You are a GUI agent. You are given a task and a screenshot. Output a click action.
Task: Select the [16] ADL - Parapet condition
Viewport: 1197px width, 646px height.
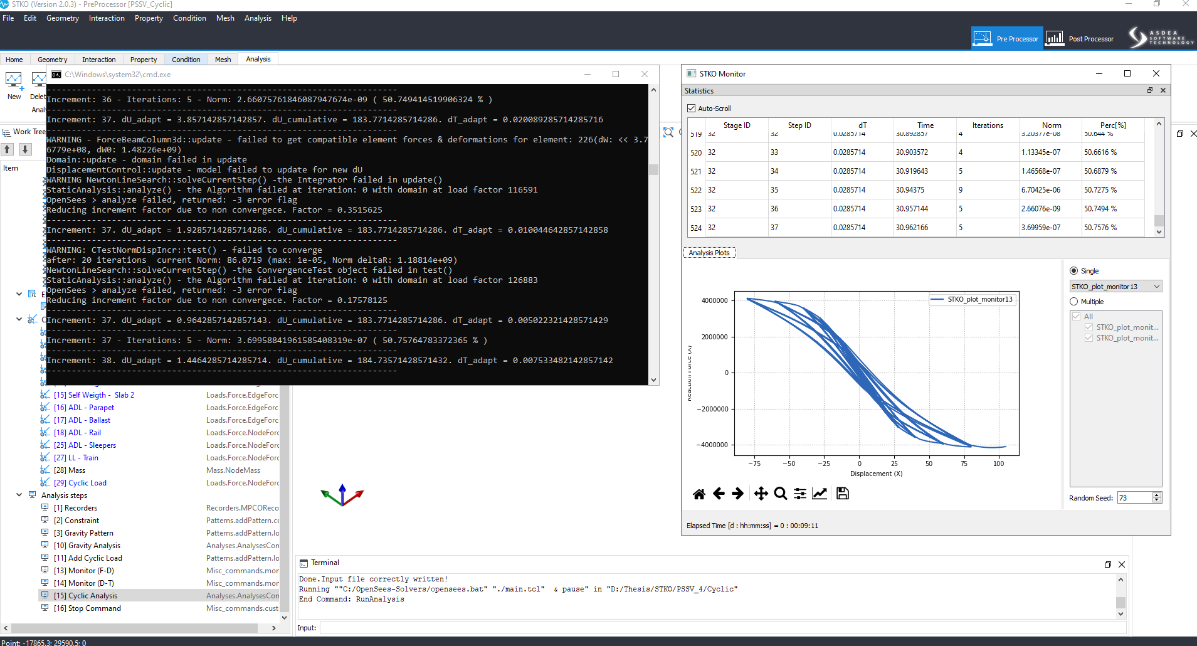click(x=84, y=407)
